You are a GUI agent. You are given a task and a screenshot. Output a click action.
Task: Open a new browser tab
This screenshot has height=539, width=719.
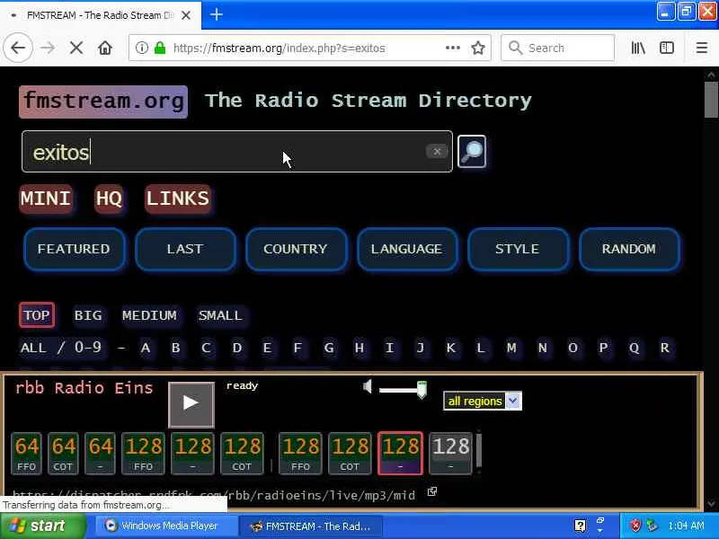[x=216, y=14]
